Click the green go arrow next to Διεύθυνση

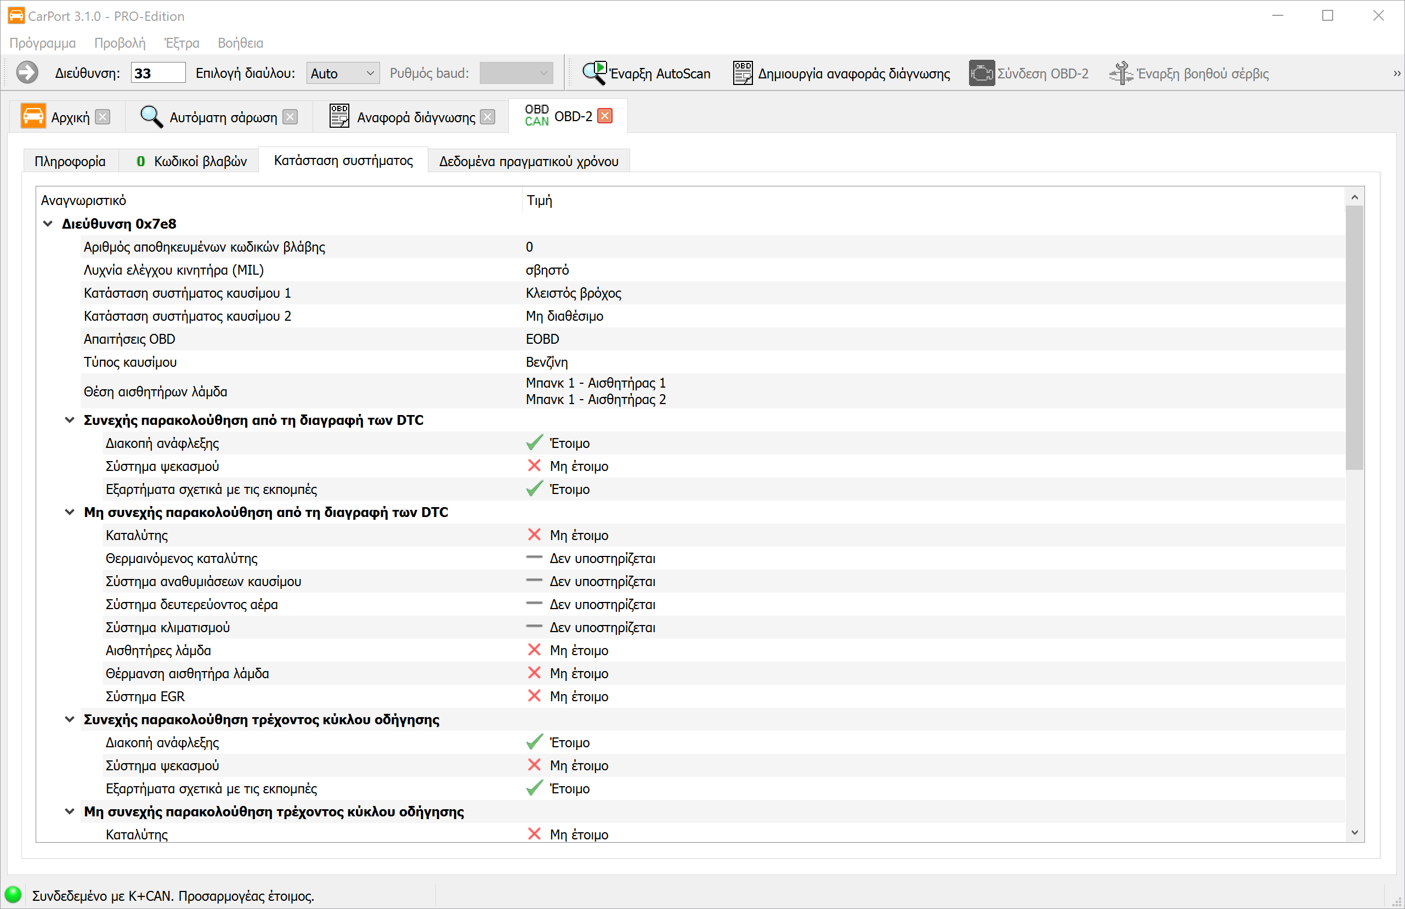coord(27,73)
